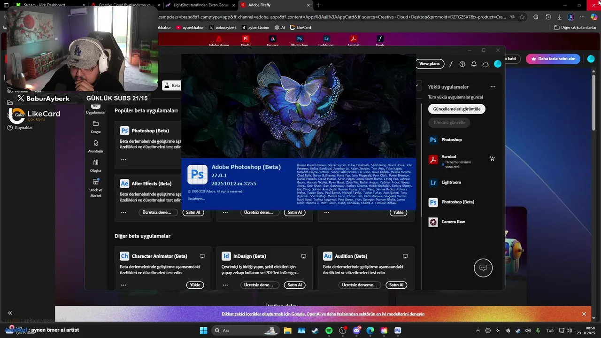This screenshot has width=601, height=338.
Task: Click the Firefly shortcut on Adobe page
Action: click(x=246, y=40)
